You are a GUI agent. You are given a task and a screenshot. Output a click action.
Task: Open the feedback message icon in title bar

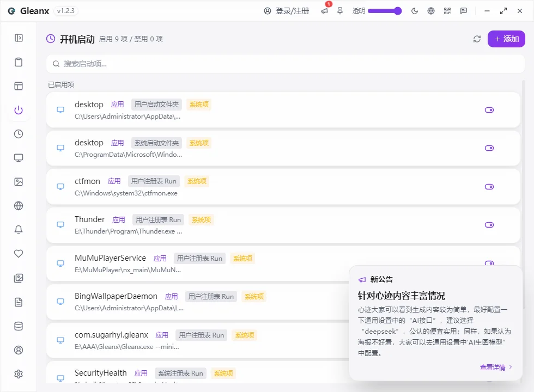click(464, 11)
